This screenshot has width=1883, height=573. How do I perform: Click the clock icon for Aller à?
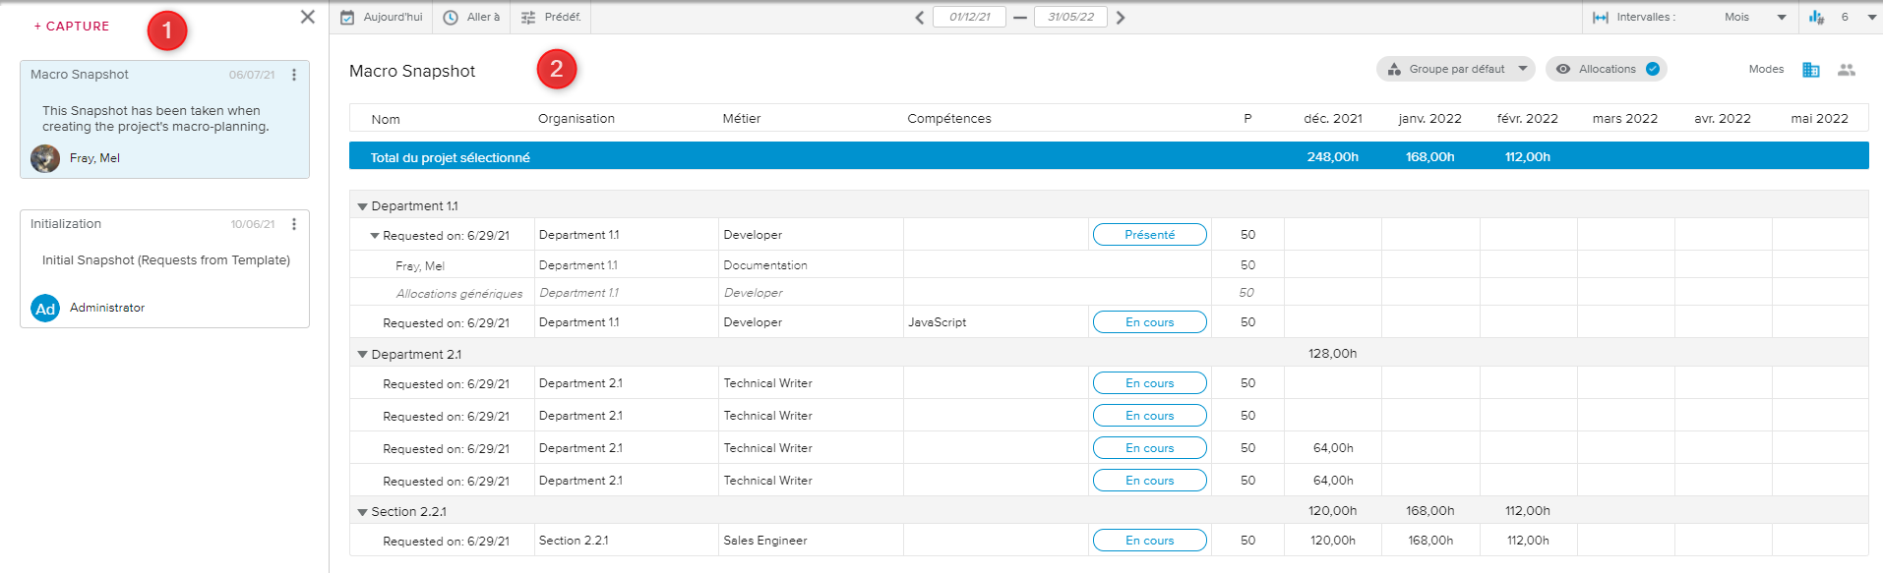(451, 18)
